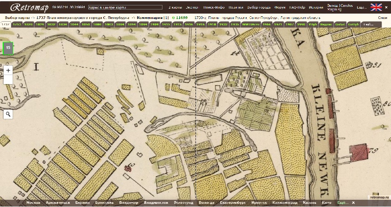Click the 'Комментарии' link
Screen dimensions: 391x207
point(150,17)
